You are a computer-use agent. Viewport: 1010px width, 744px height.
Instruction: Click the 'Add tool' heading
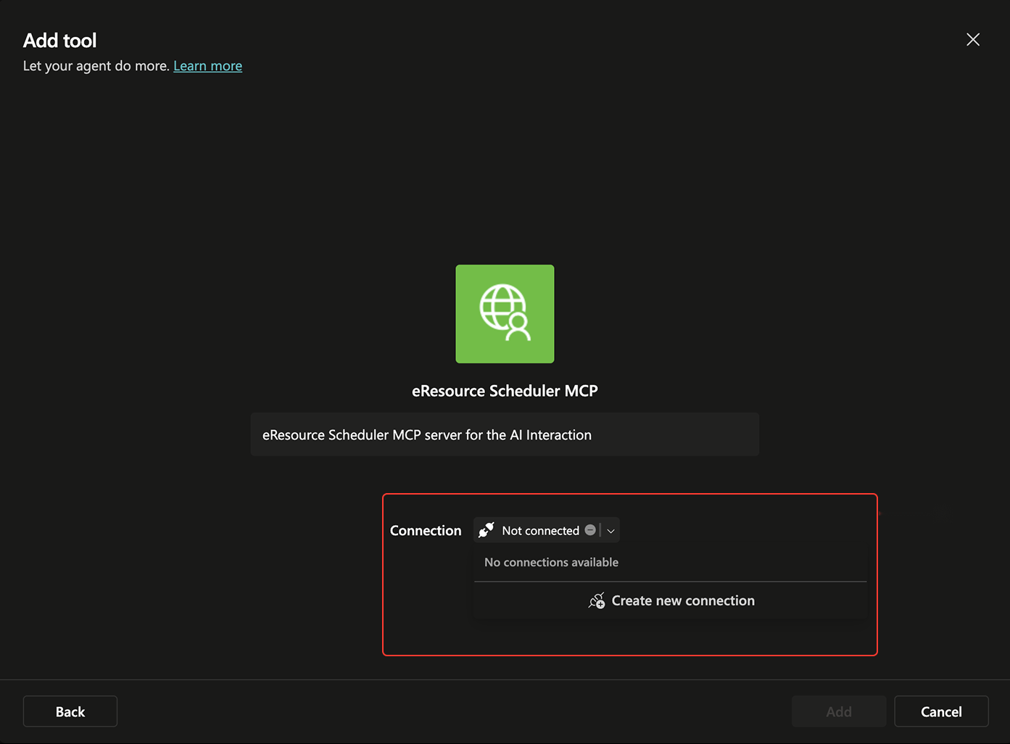[x=59, y=41]
